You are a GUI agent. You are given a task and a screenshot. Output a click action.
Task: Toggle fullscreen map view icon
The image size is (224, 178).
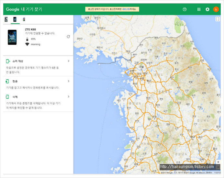click(218, 19)
